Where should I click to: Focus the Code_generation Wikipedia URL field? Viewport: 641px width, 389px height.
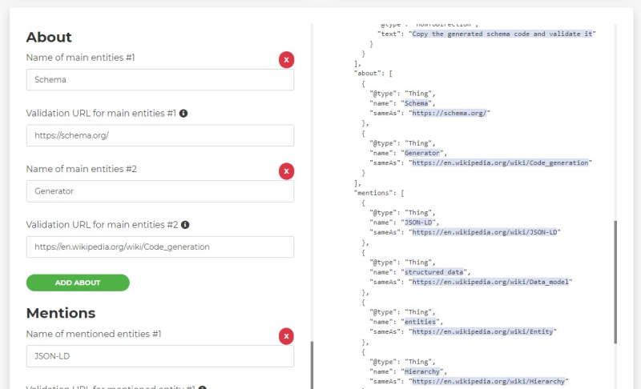coord(159,247)
